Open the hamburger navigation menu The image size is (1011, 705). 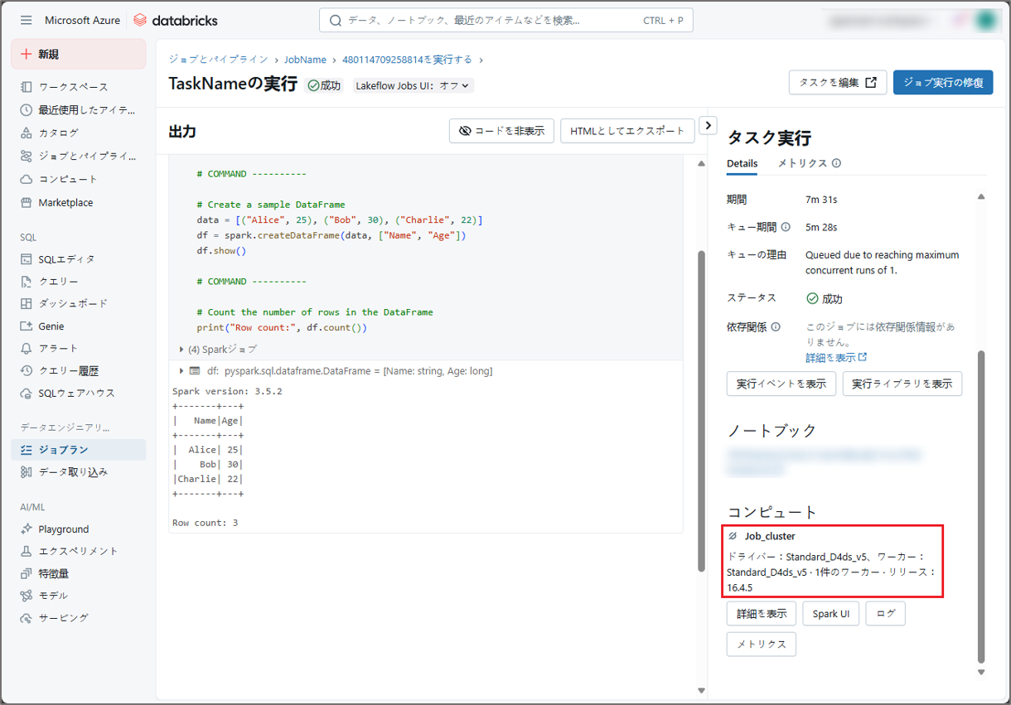pos(27,20)
